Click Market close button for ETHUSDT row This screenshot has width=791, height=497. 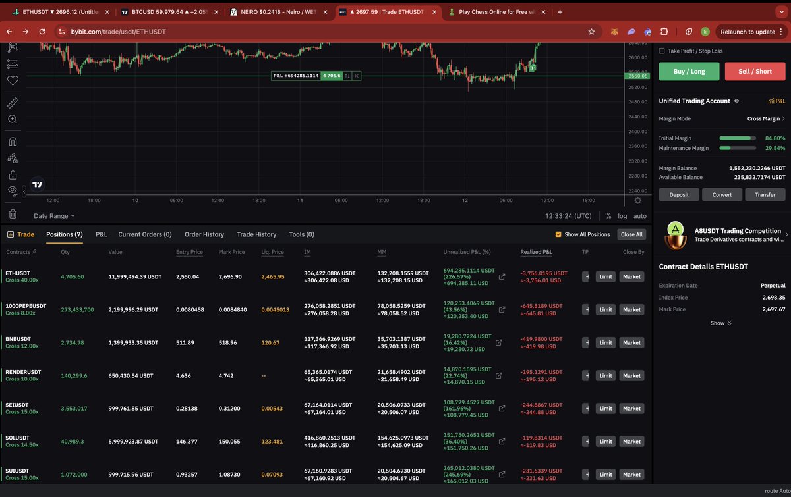coord(631,277)
